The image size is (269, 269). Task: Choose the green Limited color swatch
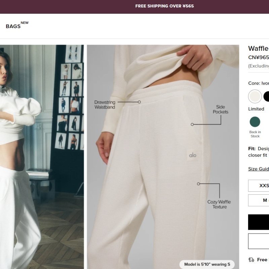pyautogui.click(x=255, y=122)
